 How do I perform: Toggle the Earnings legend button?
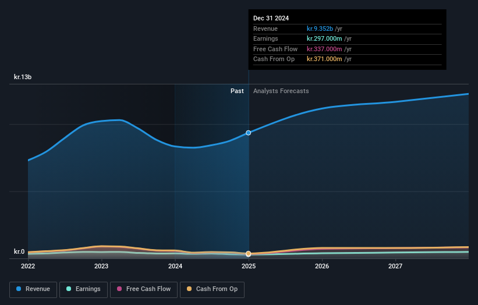tap(83, 289)
